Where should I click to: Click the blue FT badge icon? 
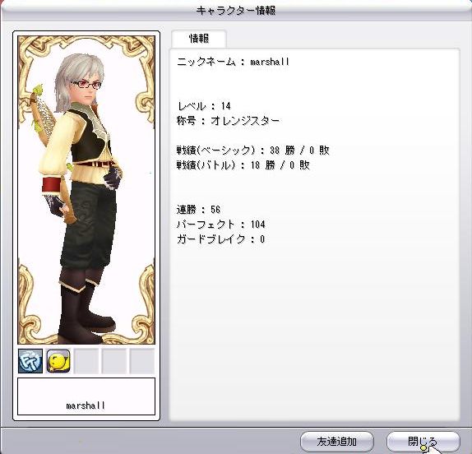click(x=30, y=361)
